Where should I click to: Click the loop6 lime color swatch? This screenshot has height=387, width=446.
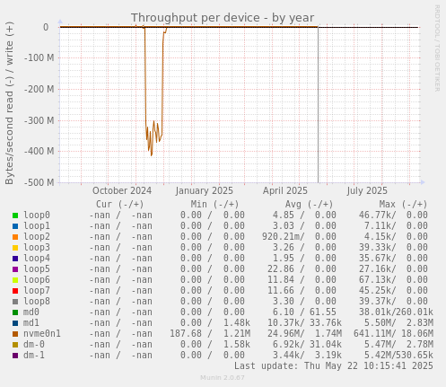[15, 280]
